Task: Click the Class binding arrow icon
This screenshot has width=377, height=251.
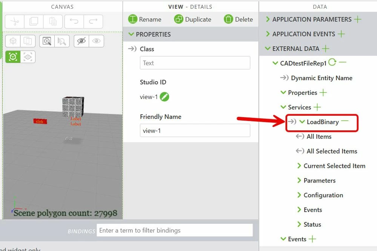Action: pyautogui.click(x=132, y=49)
